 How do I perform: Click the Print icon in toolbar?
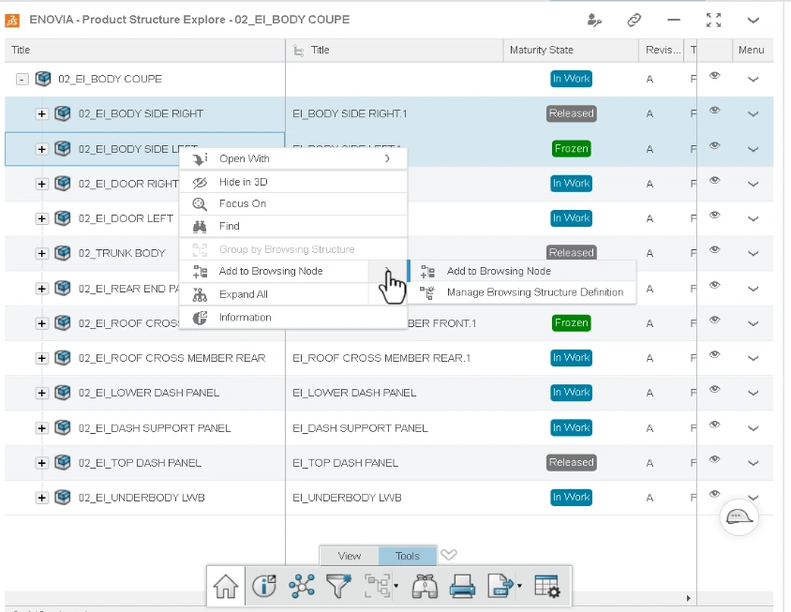click(x=462, y=587)
